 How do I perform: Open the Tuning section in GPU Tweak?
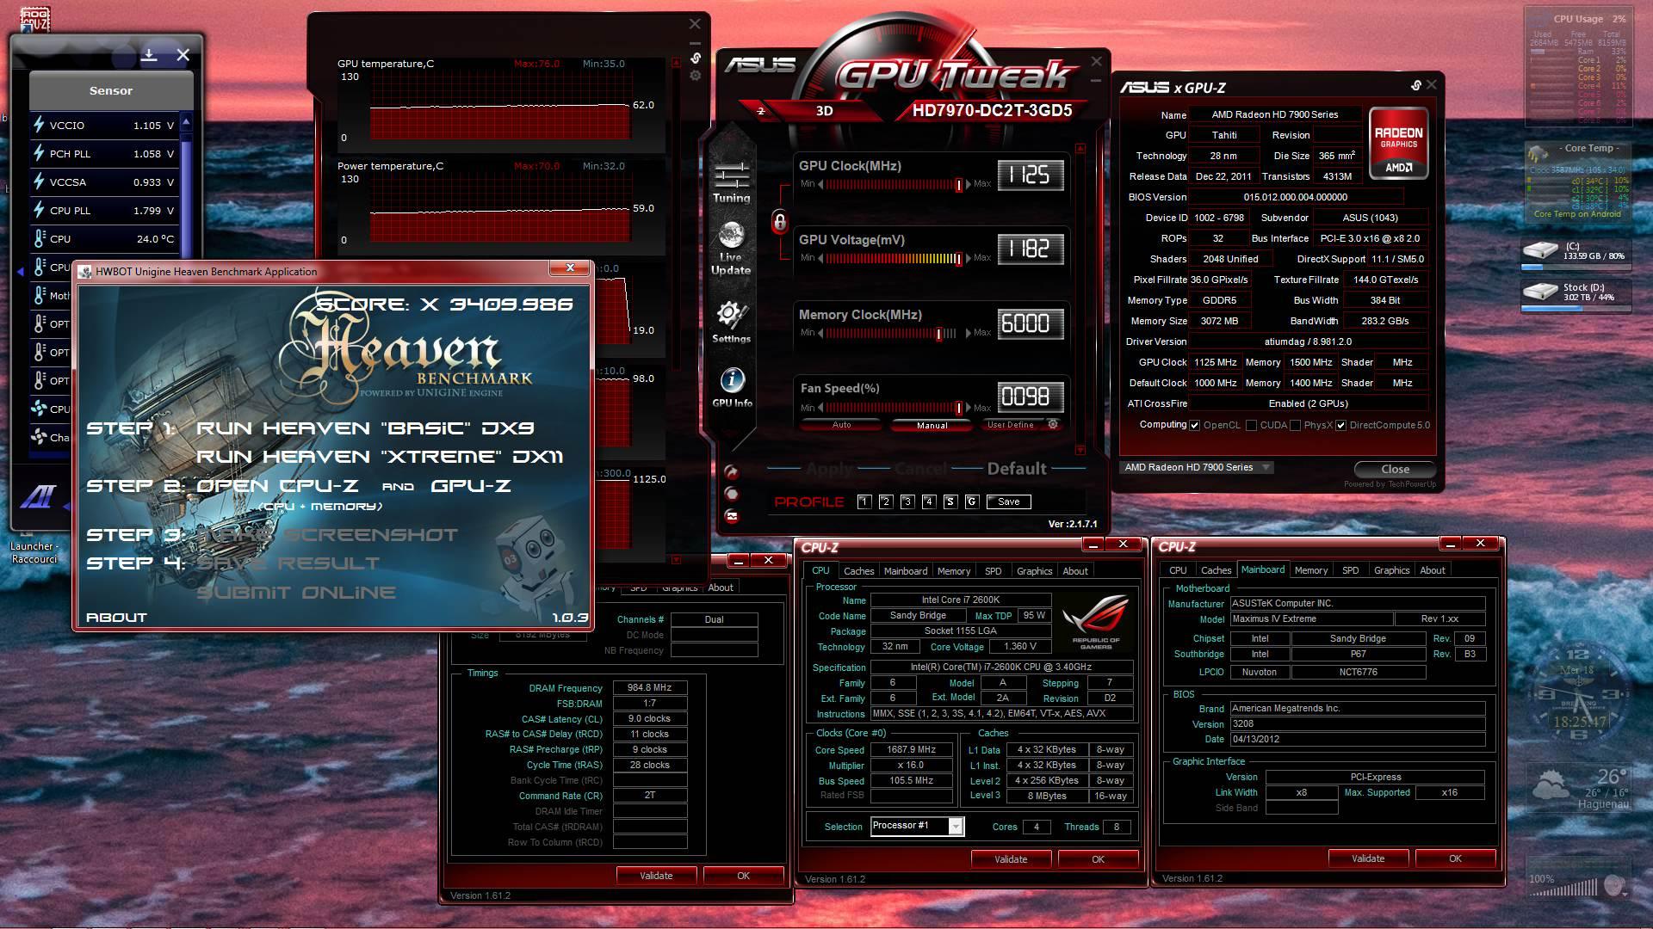[x=731, y=181]
